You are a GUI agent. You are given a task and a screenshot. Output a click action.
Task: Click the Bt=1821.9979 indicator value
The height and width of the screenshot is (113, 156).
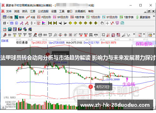tap(109, 42)
